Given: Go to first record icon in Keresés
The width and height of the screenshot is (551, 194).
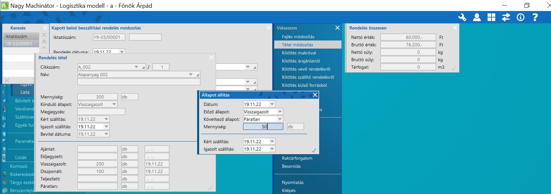Looking at the screenshot, I should point(7,80).
